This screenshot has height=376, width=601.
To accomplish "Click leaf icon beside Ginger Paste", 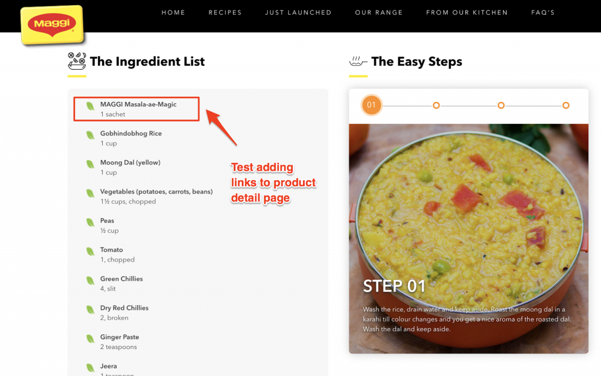I will click(x=90, y=339).
